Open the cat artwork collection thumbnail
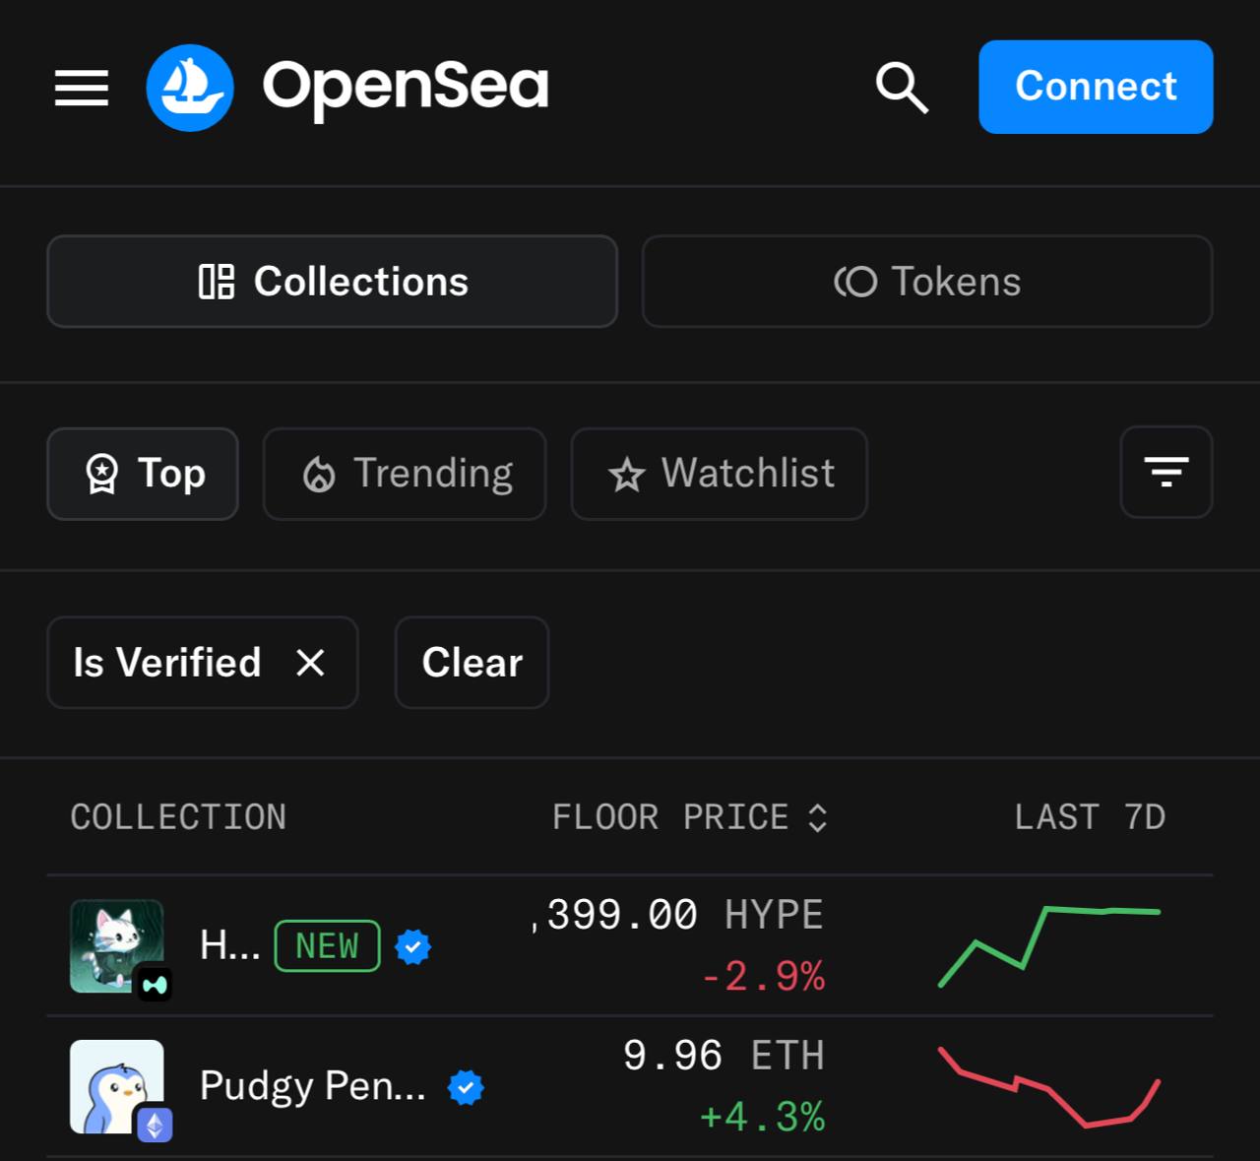This screenshot has height=1161, width=1260. point(115,944)
